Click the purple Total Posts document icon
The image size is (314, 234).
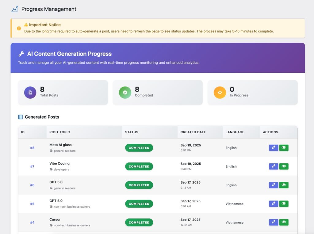click(30, 92)
